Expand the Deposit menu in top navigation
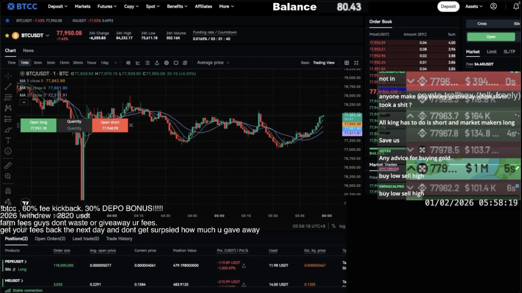Image resolution: width=522 pixels, height=293 pixels. [58, 6]
